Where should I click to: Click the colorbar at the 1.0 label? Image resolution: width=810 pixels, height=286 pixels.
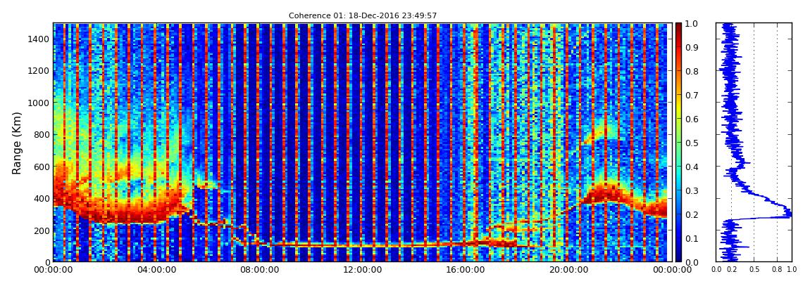point(692,24)
